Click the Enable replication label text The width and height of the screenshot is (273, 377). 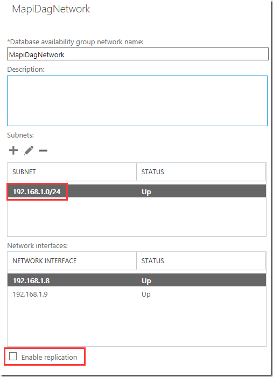49,357
